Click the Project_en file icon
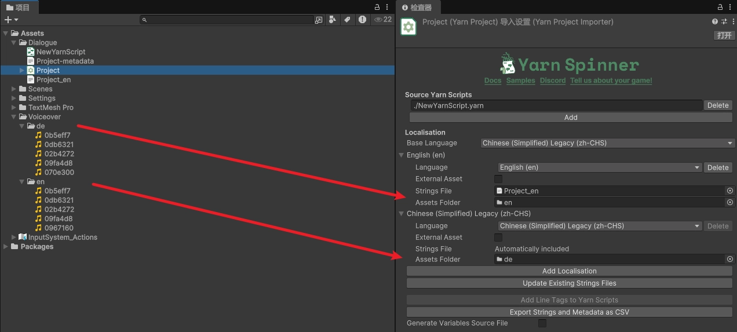The height and width of the screenshot is (332, 737). coord(31,79)
